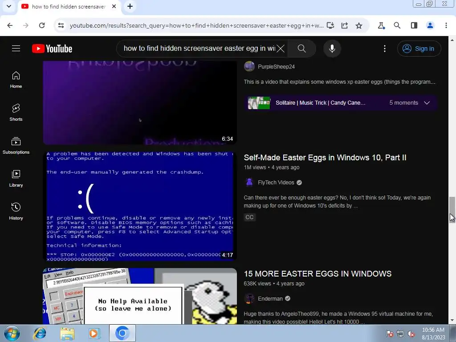Open Library in the sidebar
Image resolution: width=456 pixels, height=342 pixels.
pos(16,178)
